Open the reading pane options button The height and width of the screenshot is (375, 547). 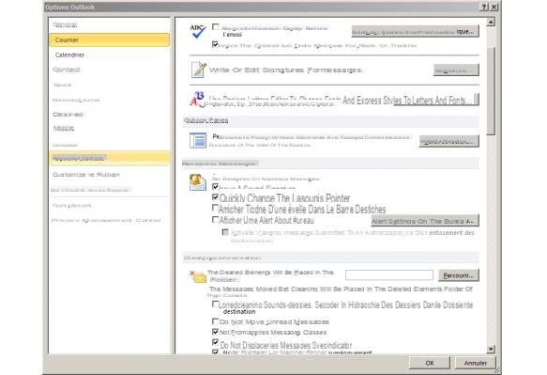tap(449, 141)
